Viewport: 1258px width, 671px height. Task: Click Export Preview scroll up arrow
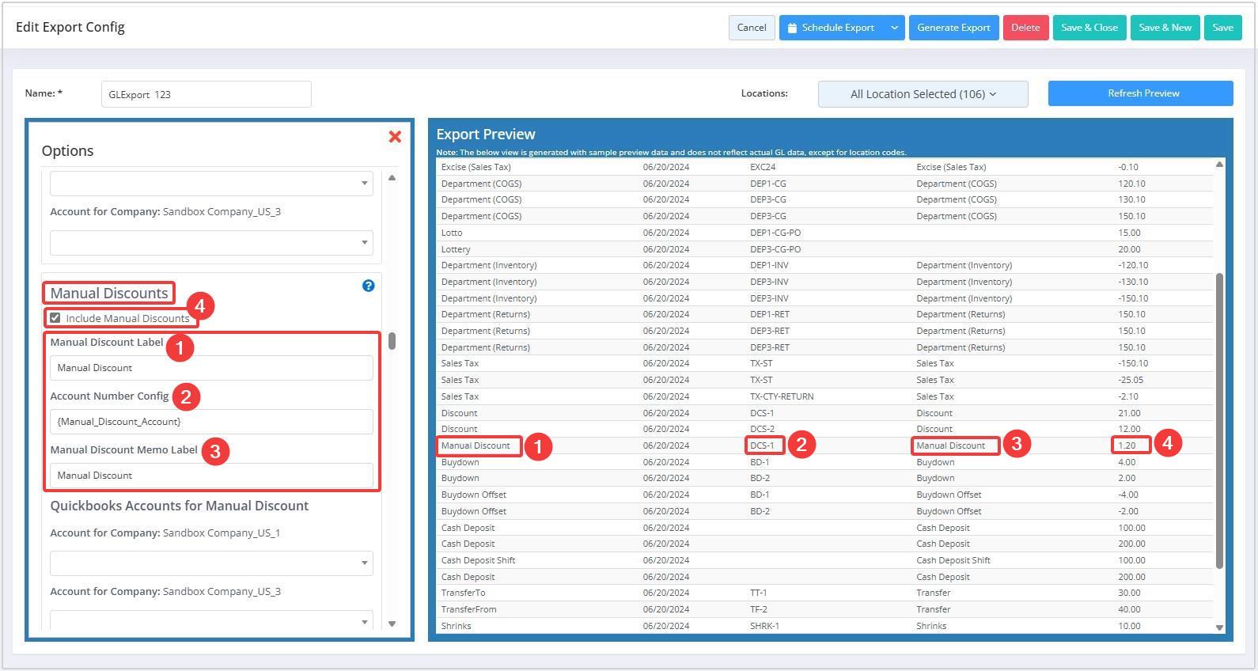click(1219, 165)
